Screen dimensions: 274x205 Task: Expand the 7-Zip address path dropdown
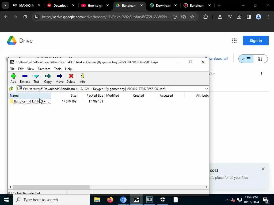206,89
